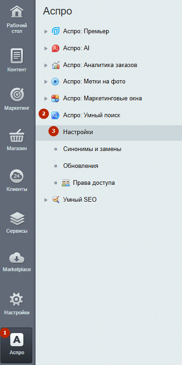Open Аспро: Метки на фото item
This screenshot has height=365, width=182.
tap(94, 82)
